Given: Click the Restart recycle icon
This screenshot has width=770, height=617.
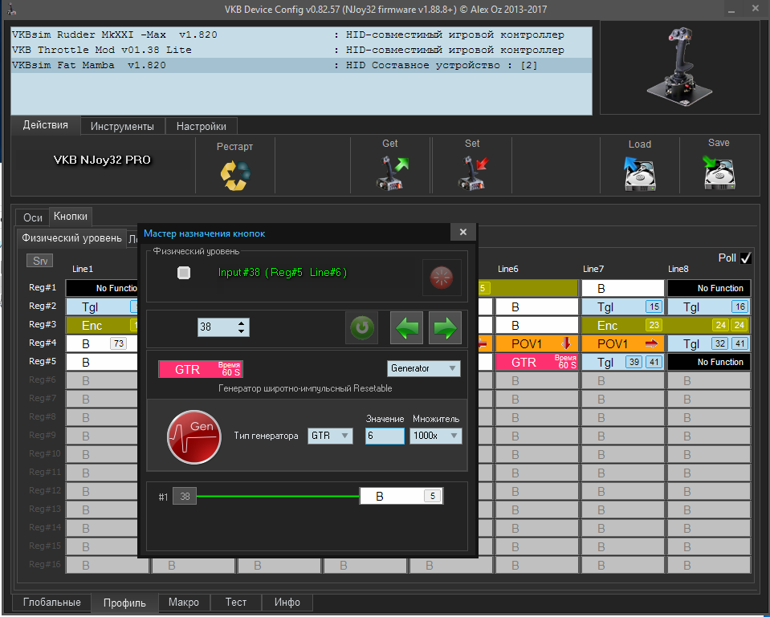Looking at the screenshot, I should [235, 175].
